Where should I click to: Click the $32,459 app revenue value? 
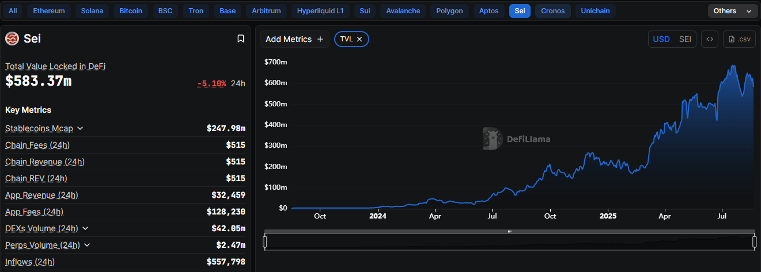(x=228, y=195)
